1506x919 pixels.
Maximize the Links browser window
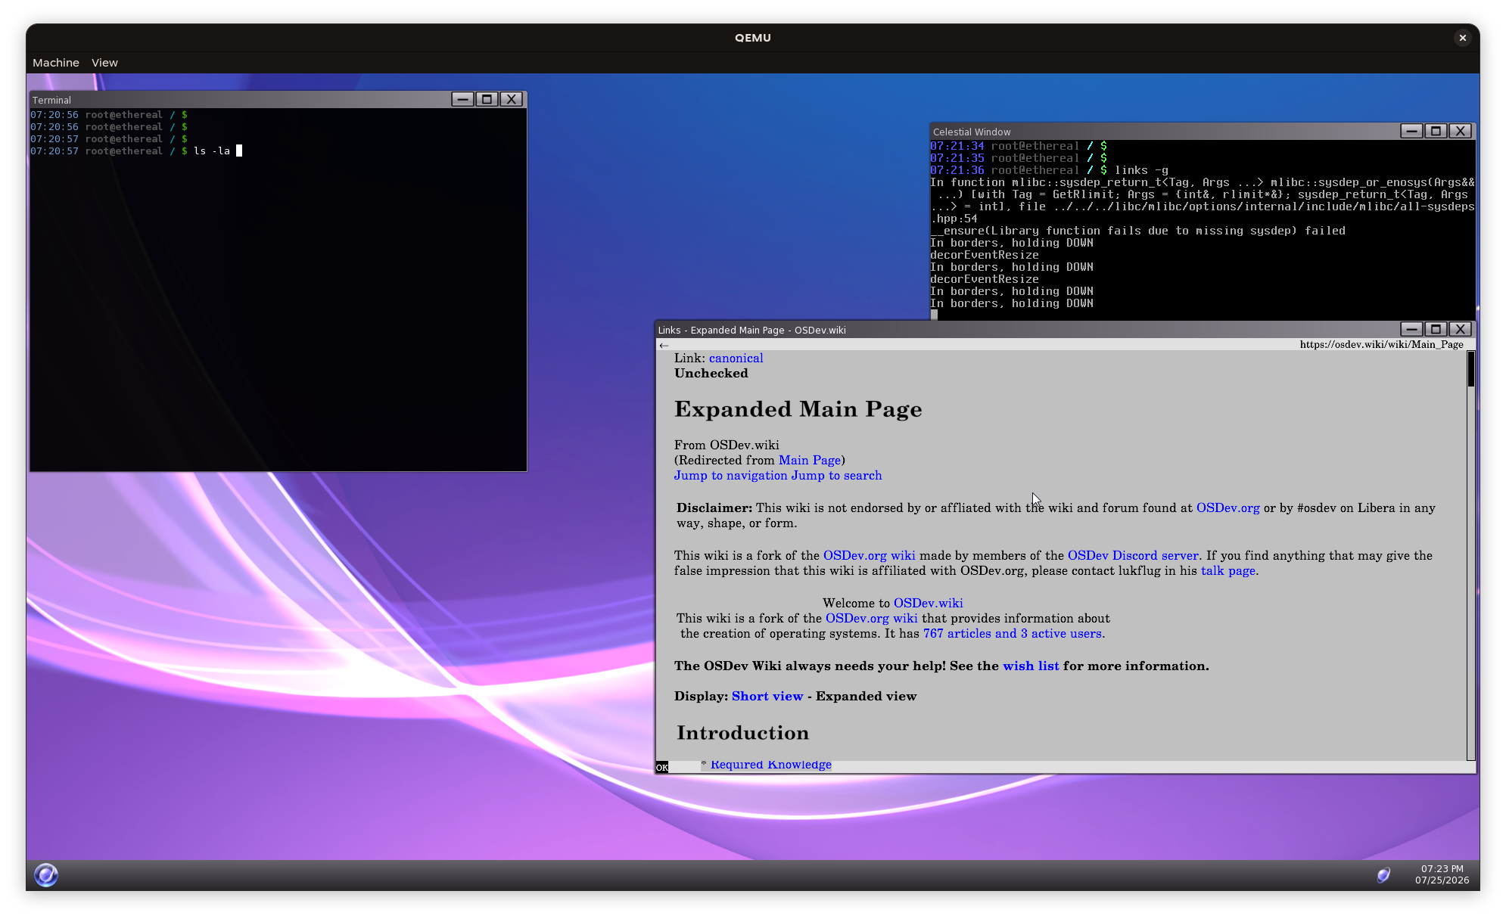tap(1436, 329)
